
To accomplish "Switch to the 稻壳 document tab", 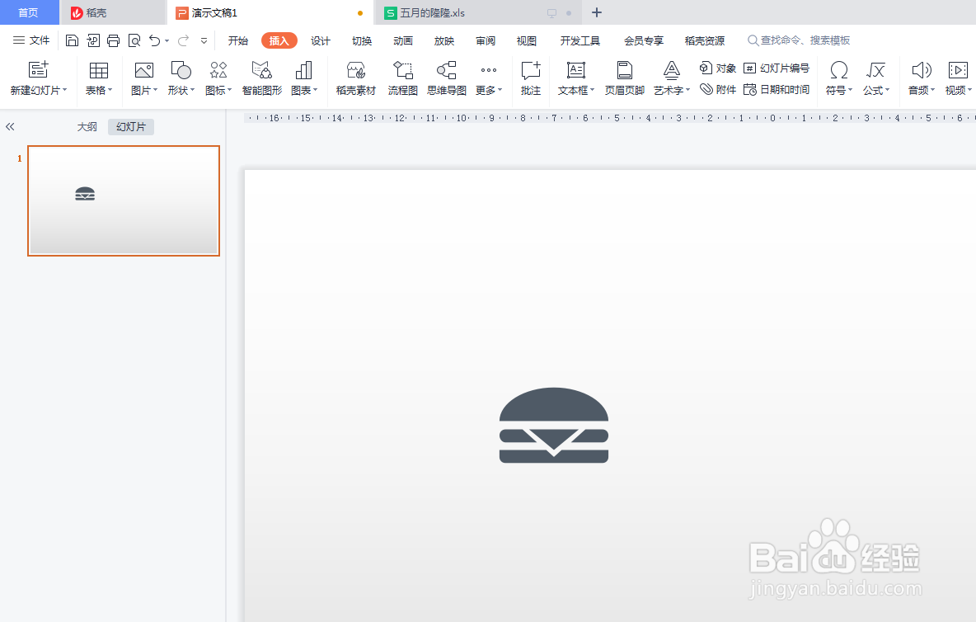I will coord(112,12).
